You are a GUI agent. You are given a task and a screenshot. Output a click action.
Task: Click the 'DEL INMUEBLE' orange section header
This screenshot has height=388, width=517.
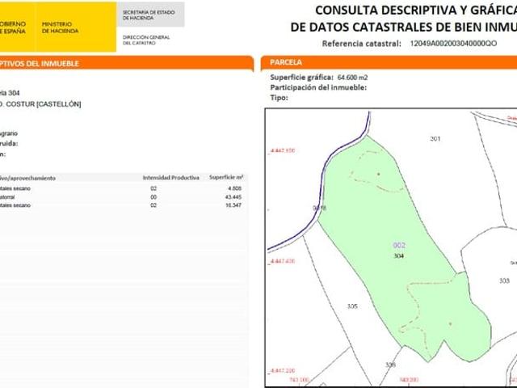click(125, 63)
